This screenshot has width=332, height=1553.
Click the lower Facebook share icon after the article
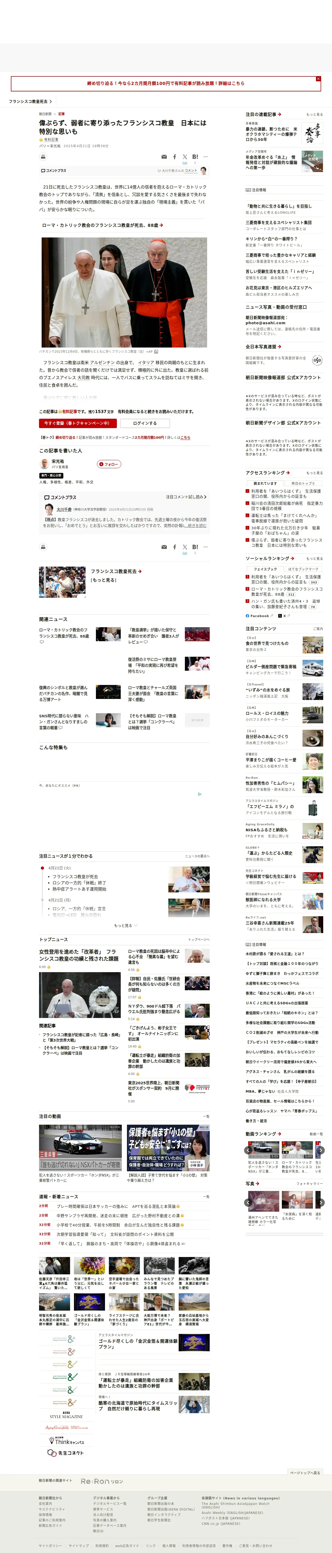tap(175, 547)
